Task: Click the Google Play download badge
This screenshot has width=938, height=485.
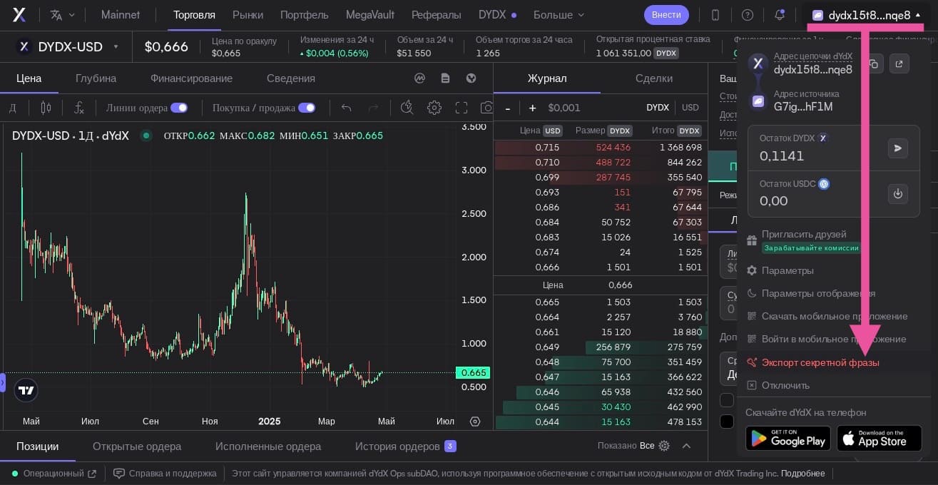Action: [788, 439]
